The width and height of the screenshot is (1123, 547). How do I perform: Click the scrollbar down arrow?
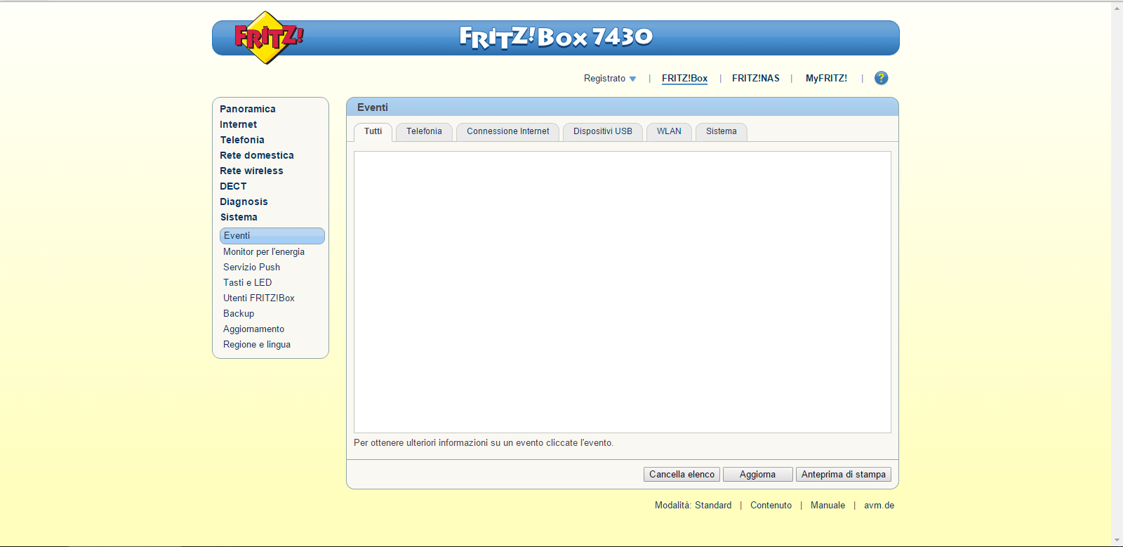tap(1117, 541)
